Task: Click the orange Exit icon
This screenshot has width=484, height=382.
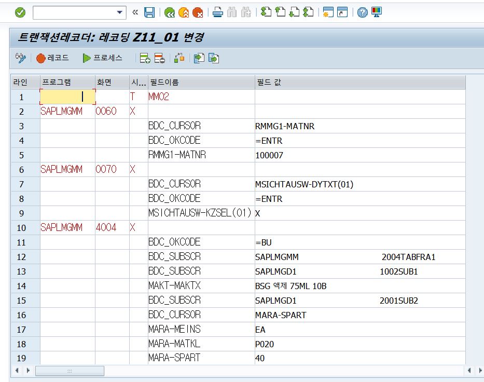Action: tap(183, 12)
